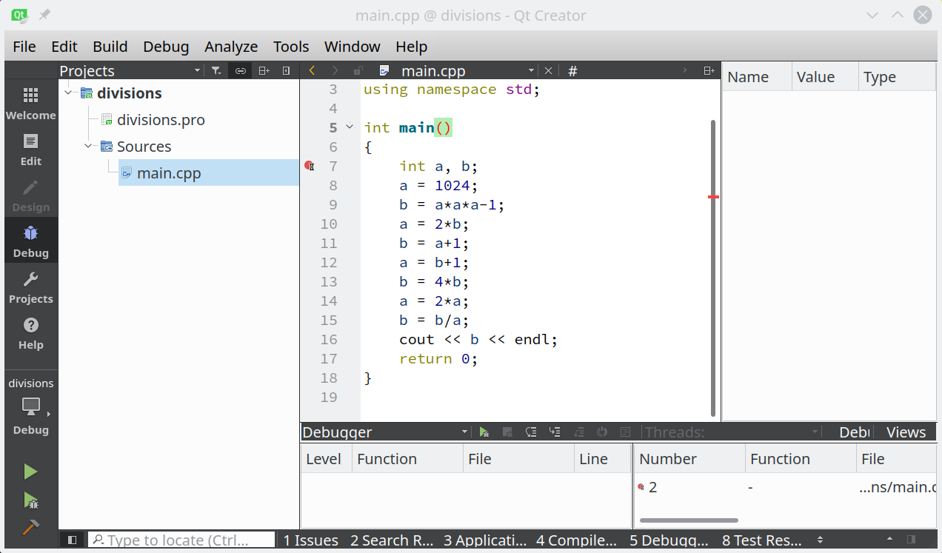Click the Name column header in Locals

point(757,77)
